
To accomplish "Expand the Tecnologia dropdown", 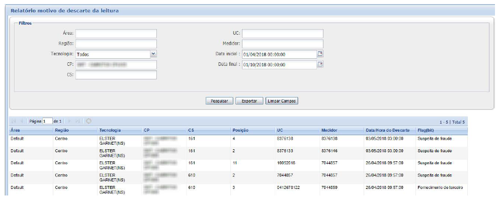I will pyautogui.click(x=153, y=54).
